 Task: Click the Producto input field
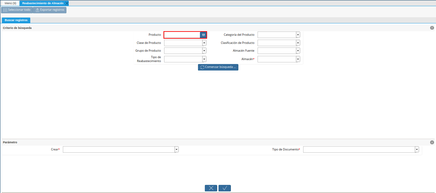182,35
